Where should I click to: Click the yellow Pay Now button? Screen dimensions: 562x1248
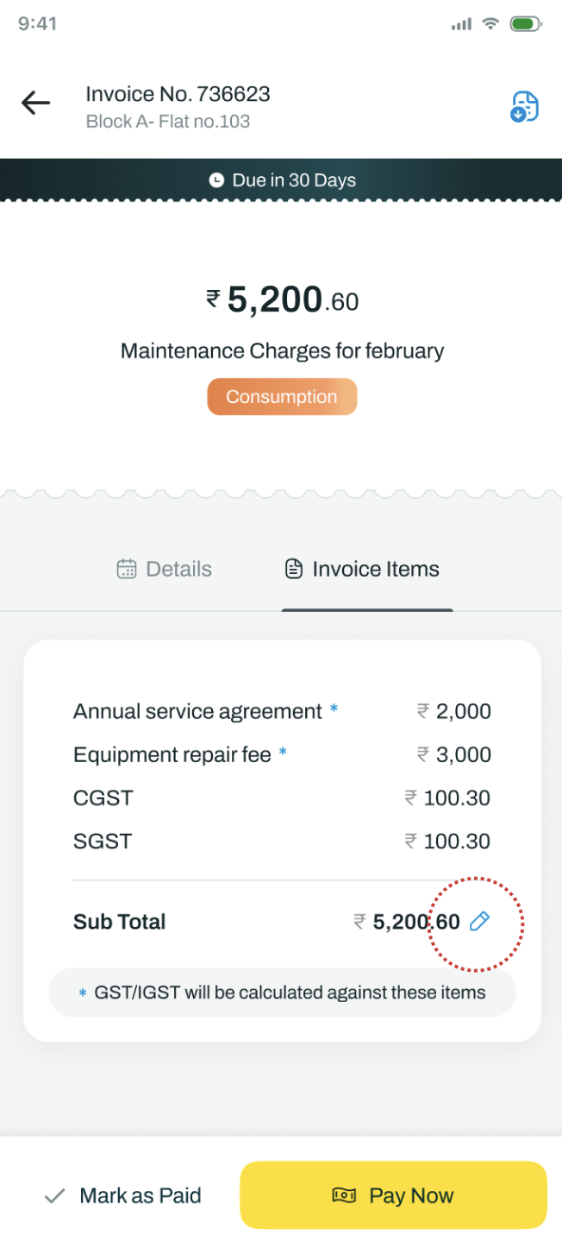click(393, 1195)
